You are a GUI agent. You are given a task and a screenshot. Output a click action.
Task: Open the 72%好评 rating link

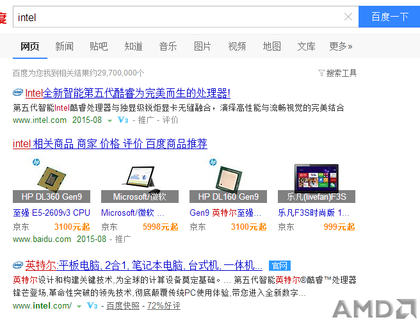click(164, 305)
